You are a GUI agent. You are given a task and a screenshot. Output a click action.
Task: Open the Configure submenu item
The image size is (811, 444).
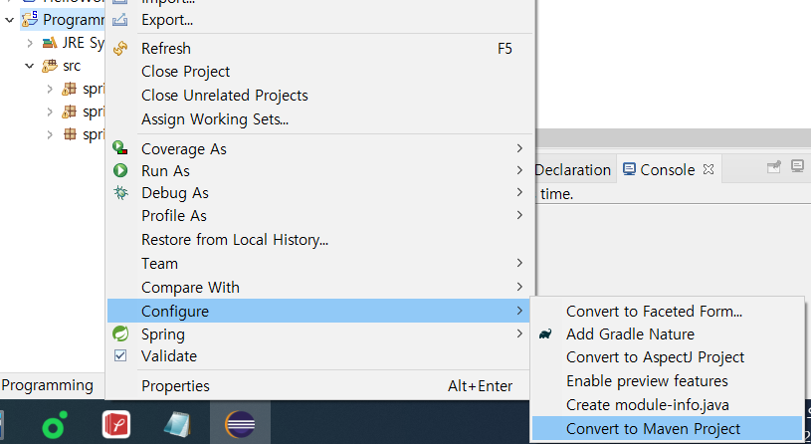318,311
